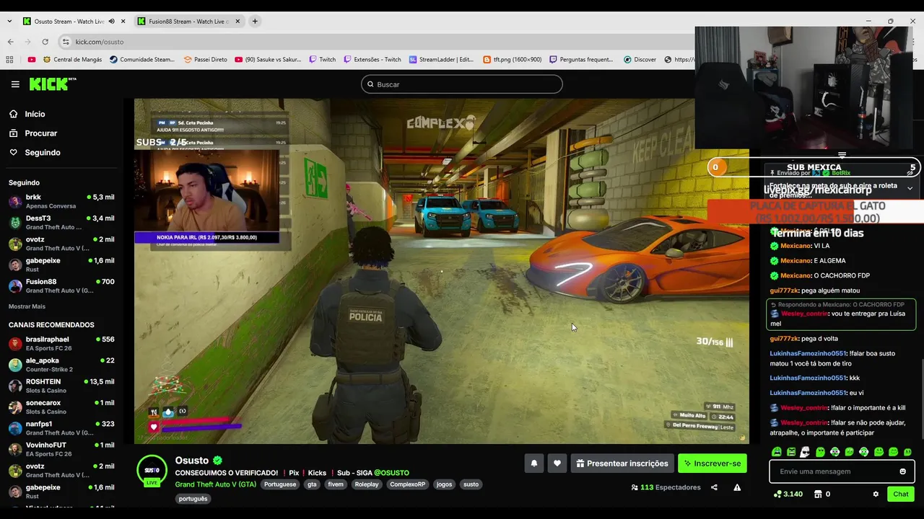Image resolution: width=924 pixels, height=519 pixels.
Task: Click username Wesley_contrir in chat reply
Action: (x=804, y=314)
